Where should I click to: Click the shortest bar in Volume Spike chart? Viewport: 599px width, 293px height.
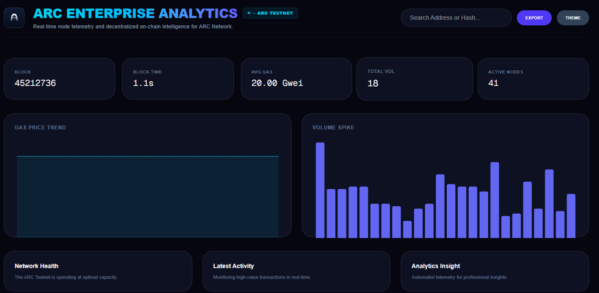pyautogui.click(x=407, y=229)
